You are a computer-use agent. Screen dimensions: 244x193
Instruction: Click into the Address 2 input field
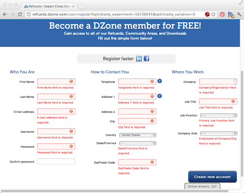point(137,112)
